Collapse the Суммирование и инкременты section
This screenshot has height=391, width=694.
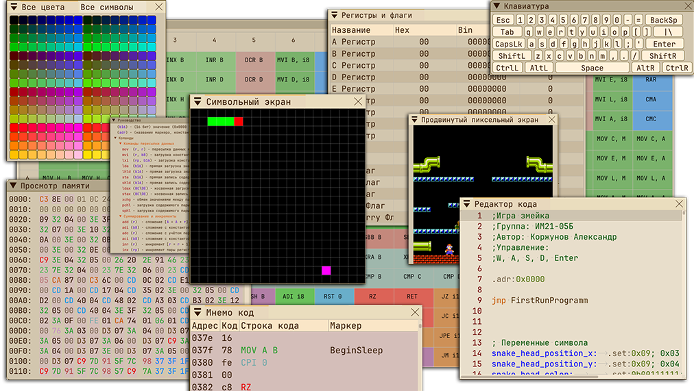[x=119, y=216]
